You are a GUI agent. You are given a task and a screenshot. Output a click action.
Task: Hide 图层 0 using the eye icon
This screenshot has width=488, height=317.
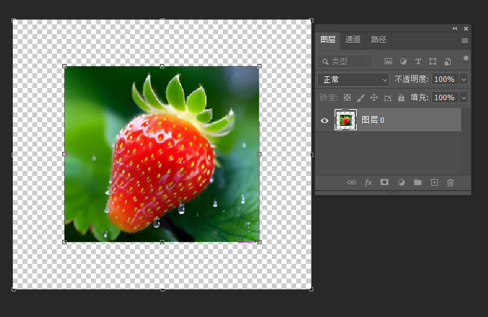(x=325, y=120)
